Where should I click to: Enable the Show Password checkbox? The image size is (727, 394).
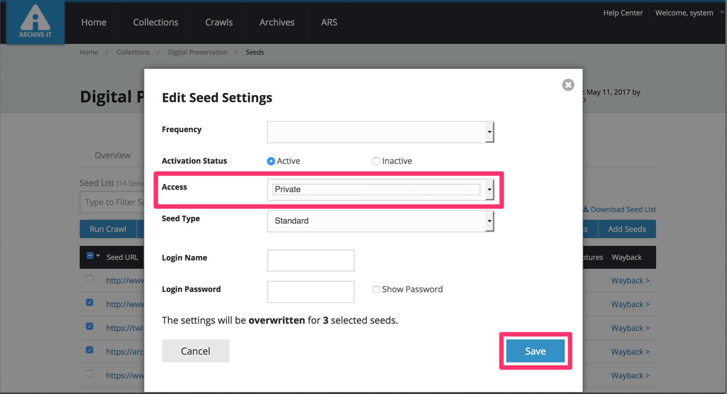tap(376, 289)
